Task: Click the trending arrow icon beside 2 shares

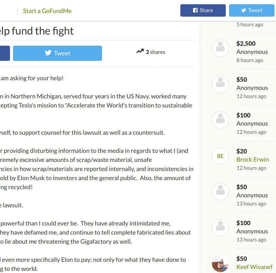Action: click(x=140, y=51)
